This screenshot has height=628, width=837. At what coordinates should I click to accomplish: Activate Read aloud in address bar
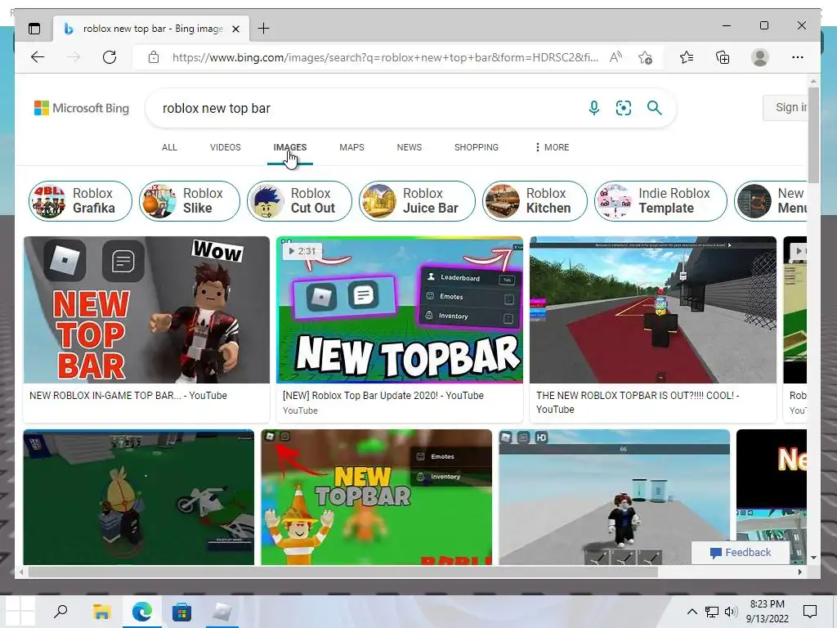point(616,57)
